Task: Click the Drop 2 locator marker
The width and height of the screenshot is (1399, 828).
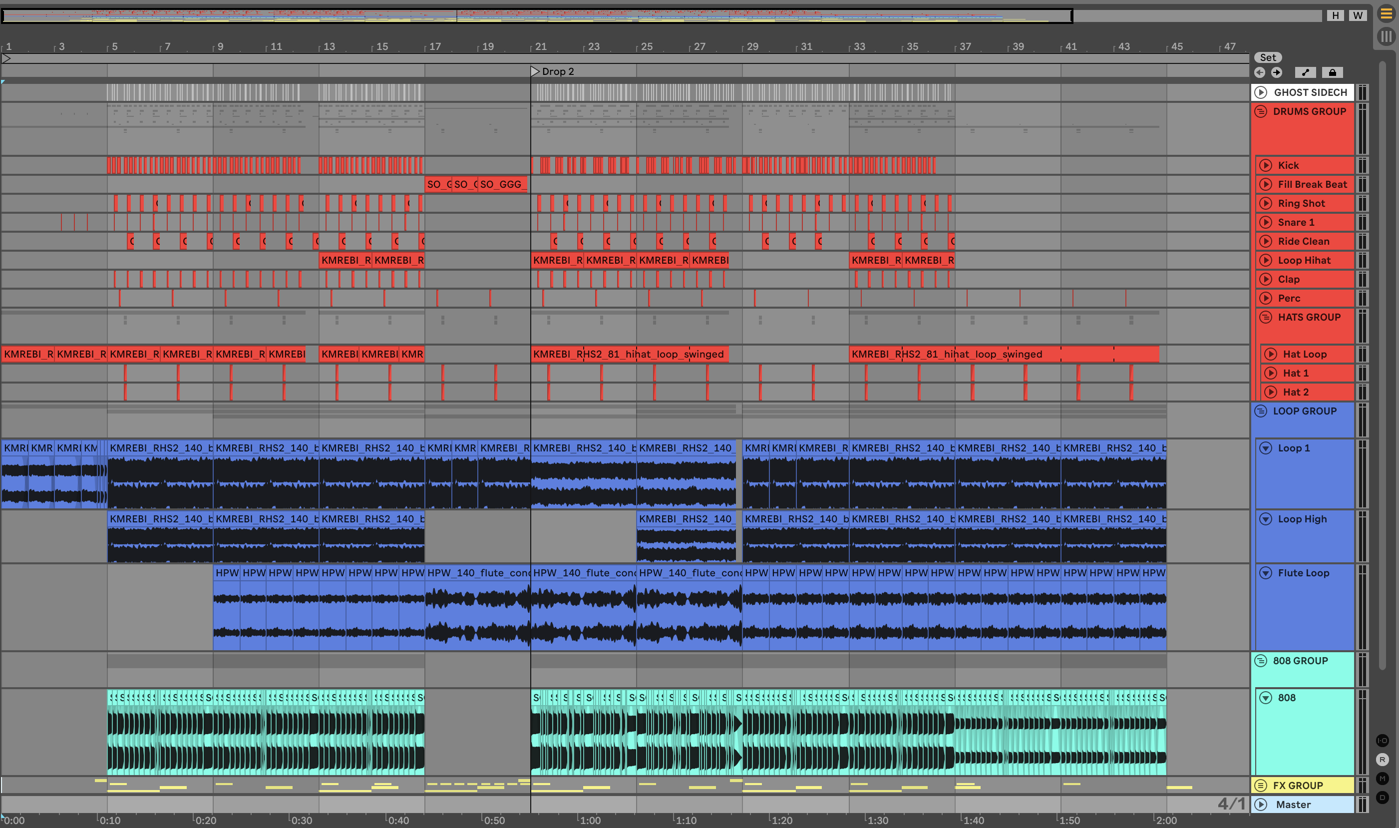Action: pos(535,71)
